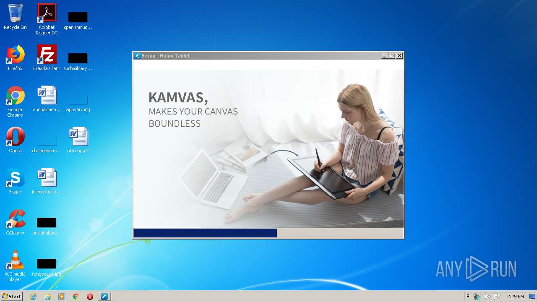
Task: Open Chrome from the taskbar
Action: pyautogui.click(x=76, y=297)
